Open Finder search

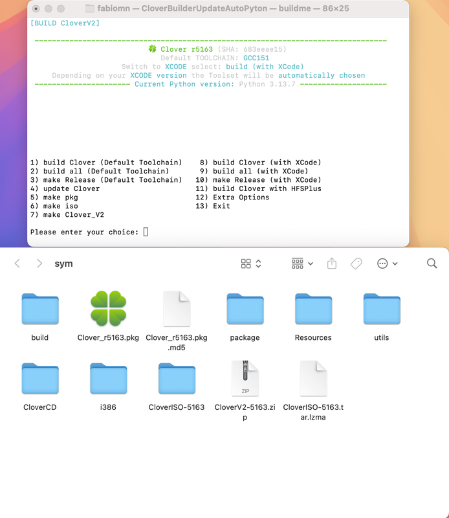[x=432, y=264]
